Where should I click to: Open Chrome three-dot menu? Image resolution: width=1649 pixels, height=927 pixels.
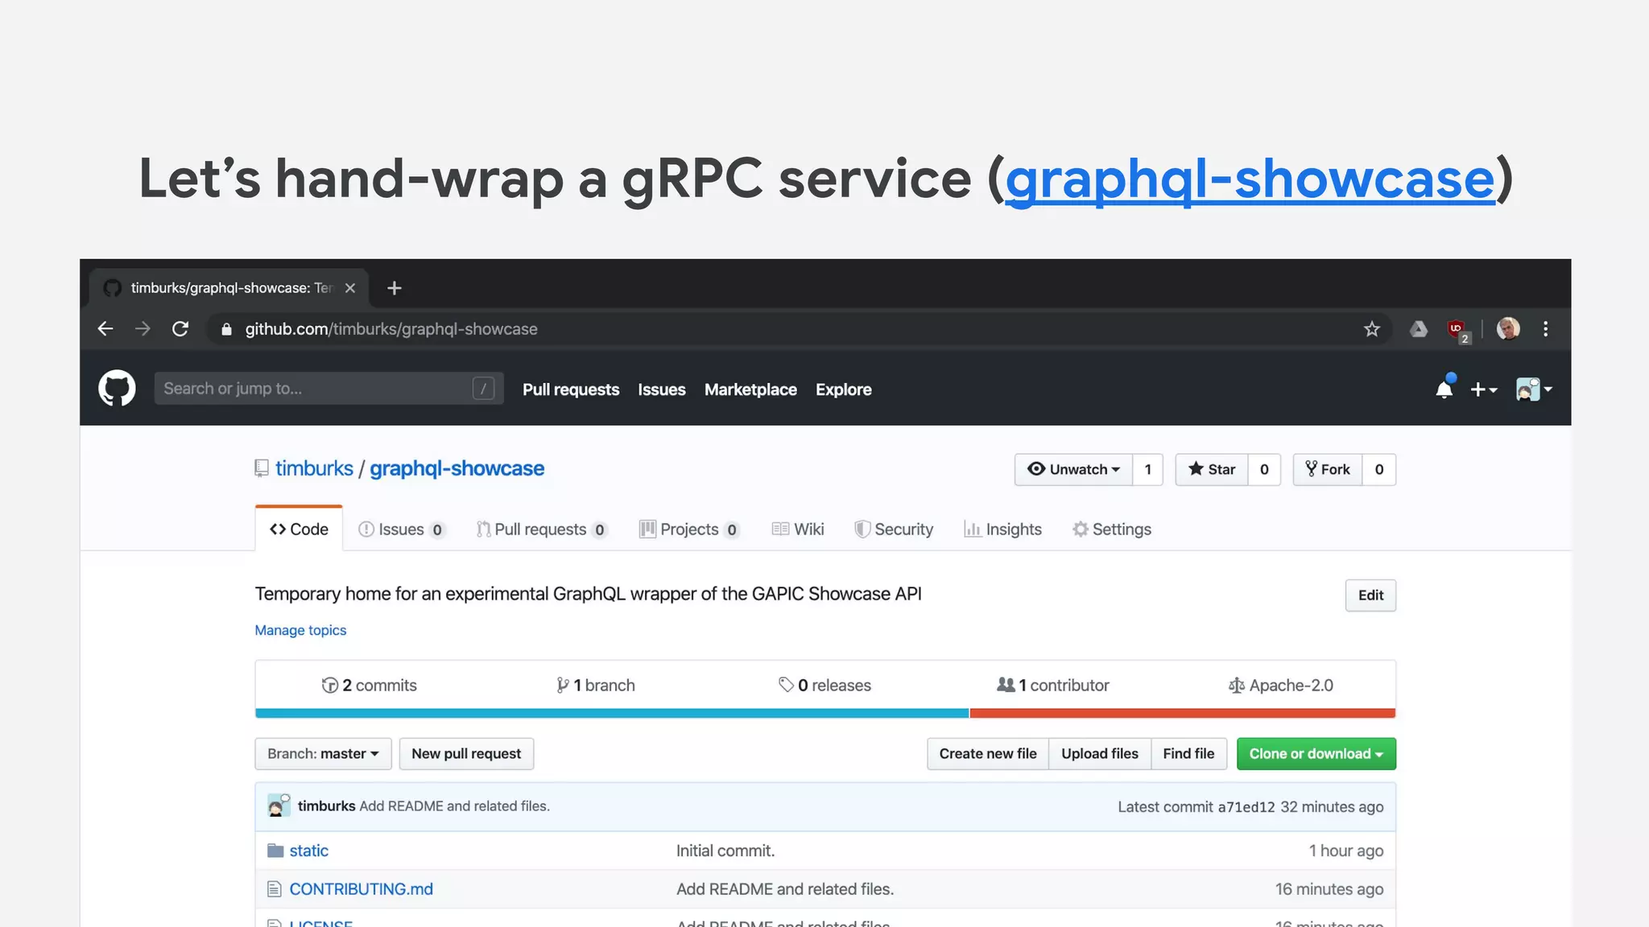coord(1545,328)
